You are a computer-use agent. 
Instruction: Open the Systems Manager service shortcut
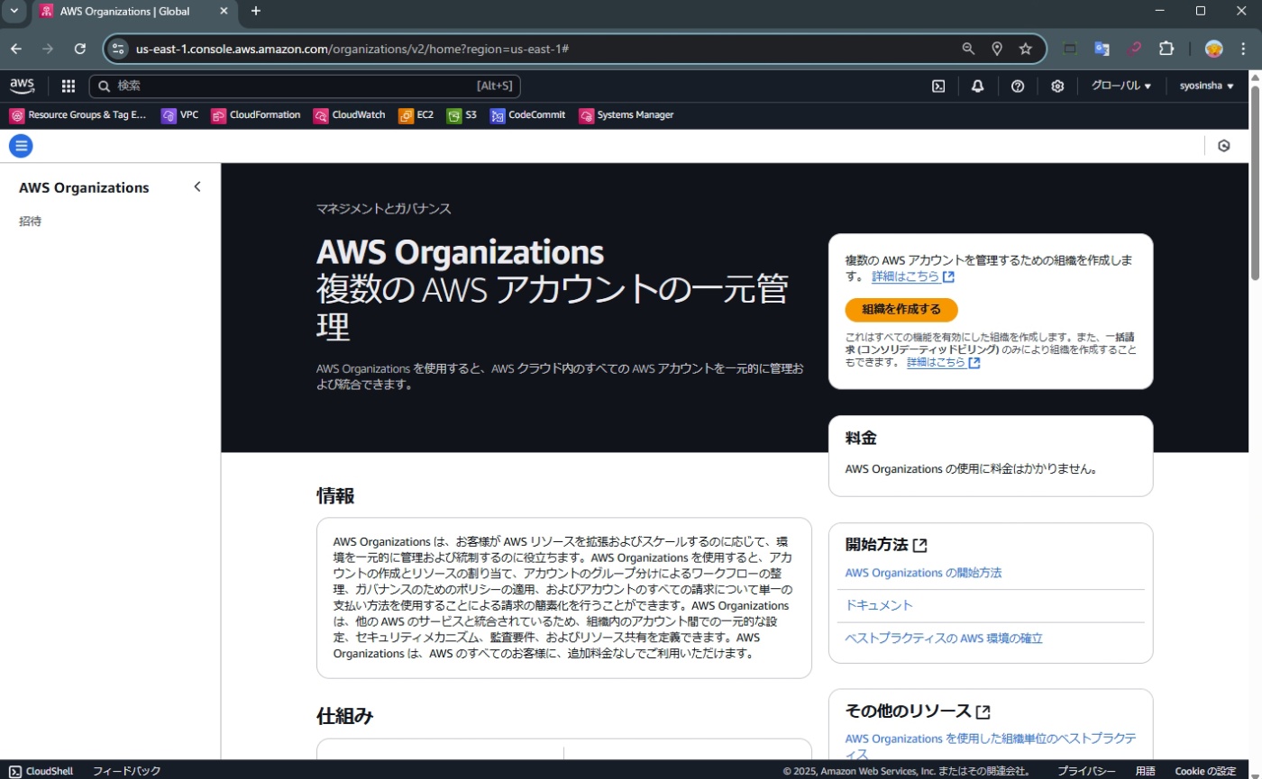click(626, 115)
